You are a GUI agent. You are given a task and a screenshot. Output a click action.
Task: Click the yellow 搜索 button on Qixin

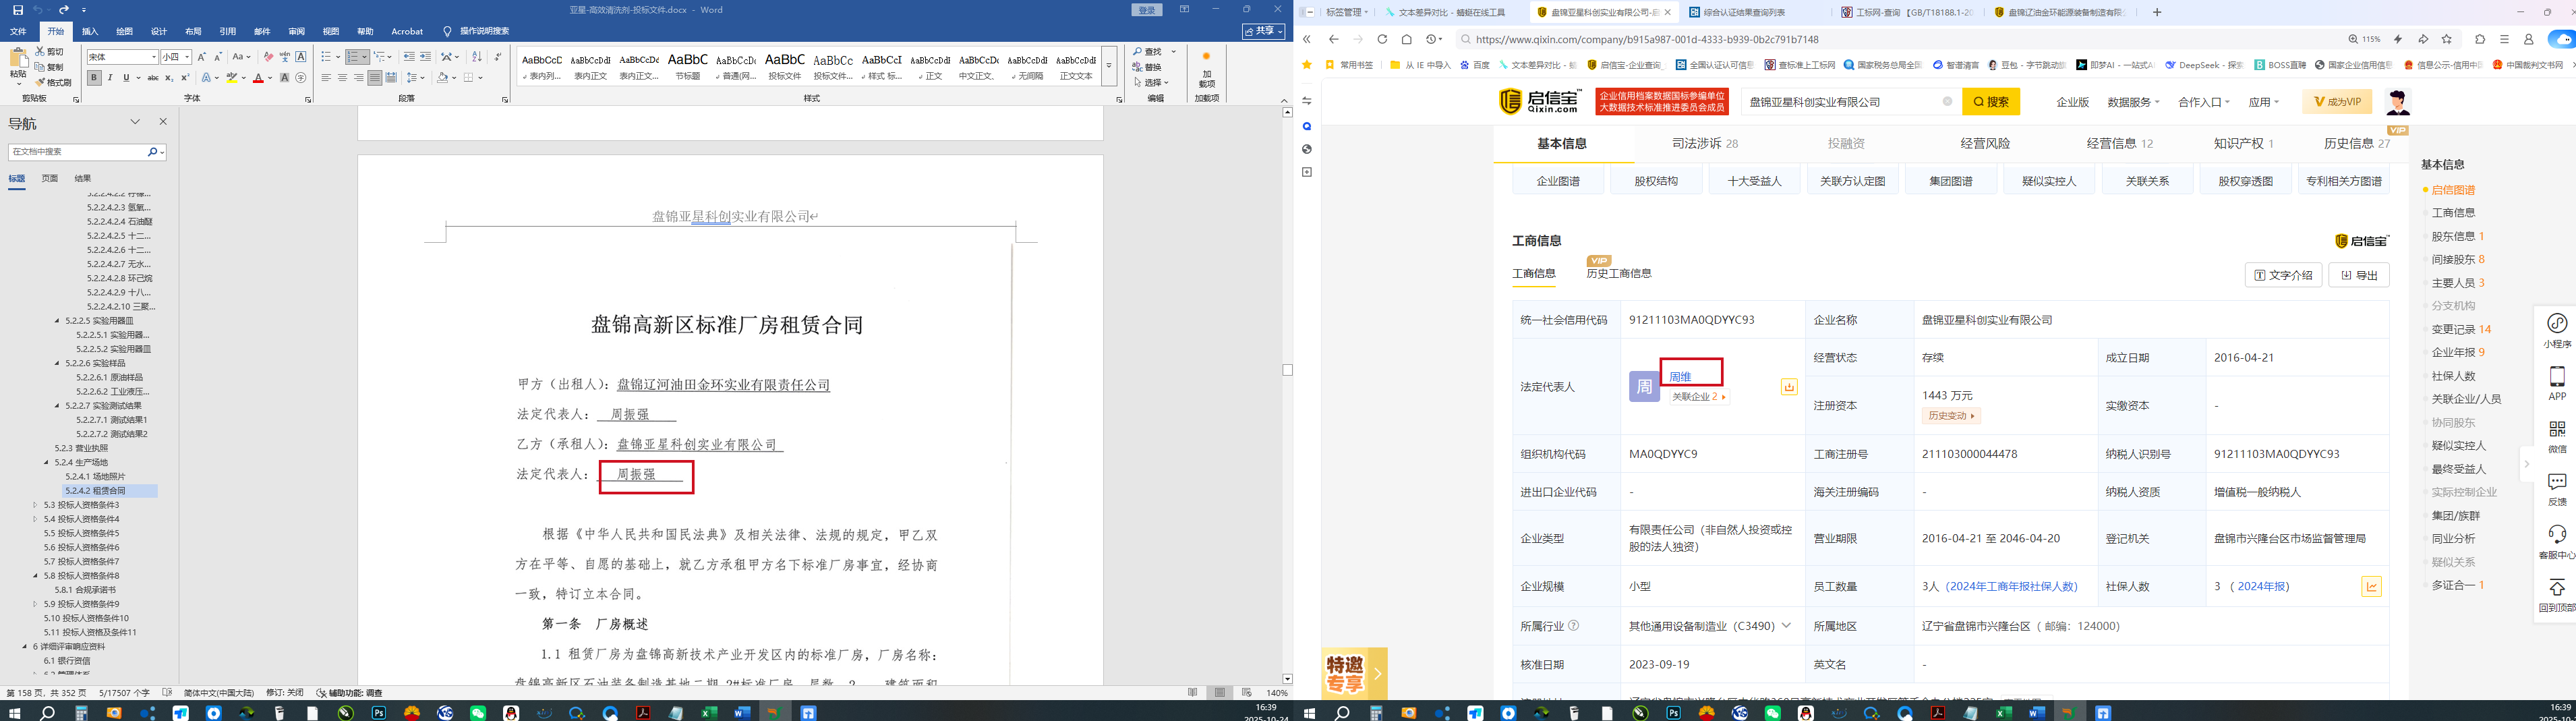click(x=1991, y=102)
